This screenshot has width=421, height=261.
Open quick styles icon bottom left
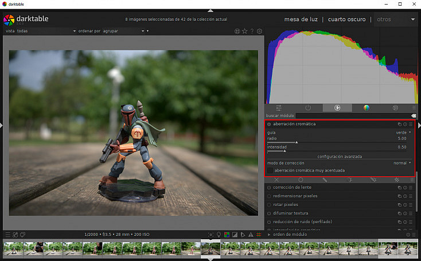pyautogui.click(x=15, y=235)
